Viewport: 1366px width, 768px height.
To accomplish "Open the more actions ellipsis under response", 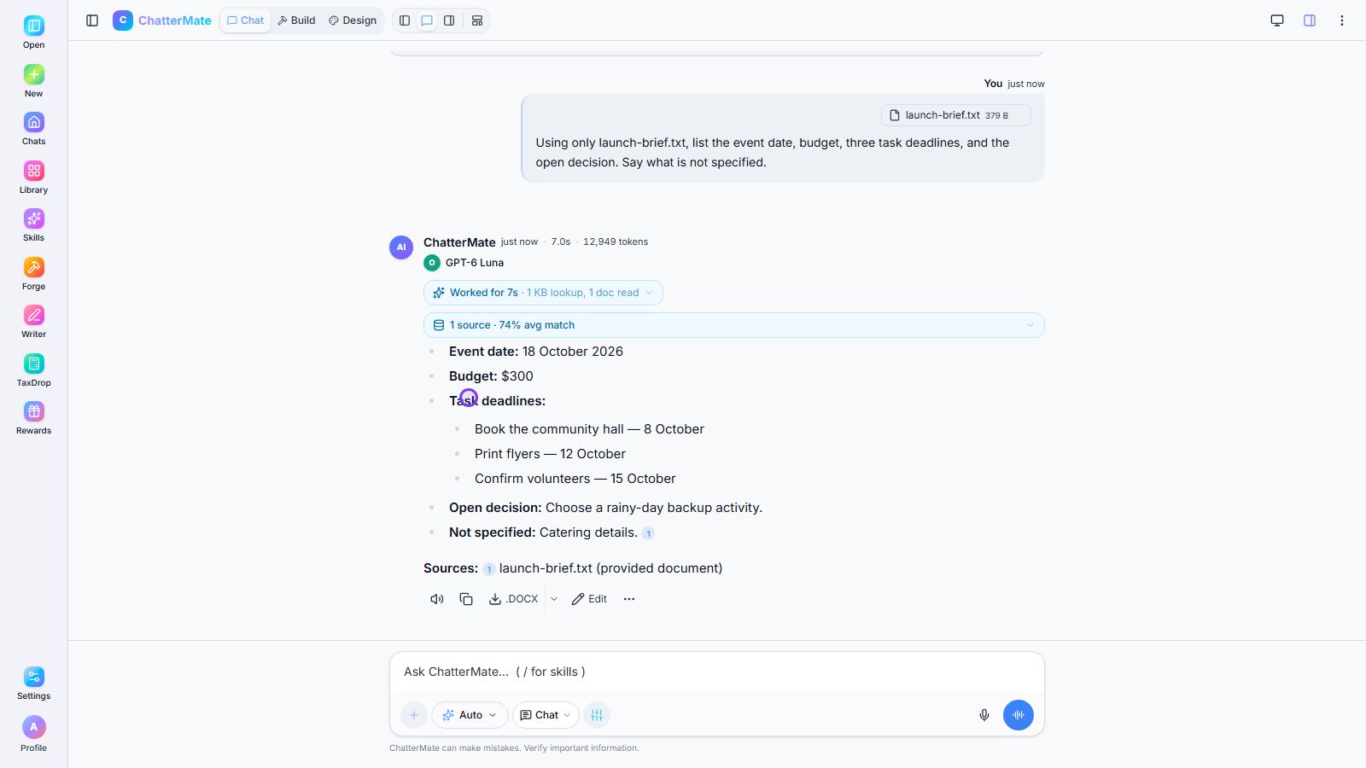I will click(x=629, y=599).
